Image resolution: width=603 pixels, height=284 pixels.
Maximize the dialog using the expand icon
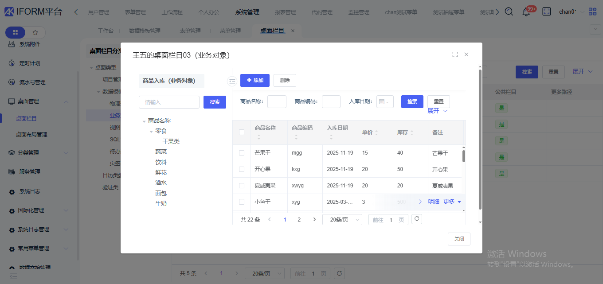pyautogui.click(x=455, y=54)
